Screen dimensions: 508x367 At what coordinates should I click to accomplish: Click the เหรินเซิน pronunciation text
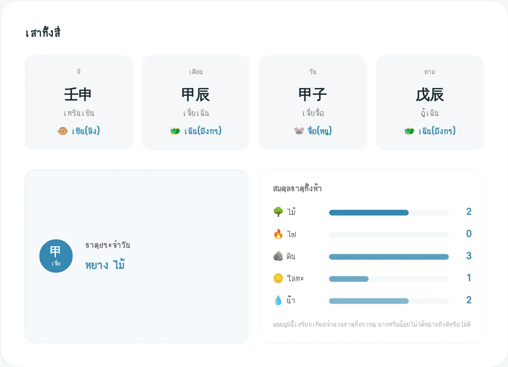pos(79,113)
